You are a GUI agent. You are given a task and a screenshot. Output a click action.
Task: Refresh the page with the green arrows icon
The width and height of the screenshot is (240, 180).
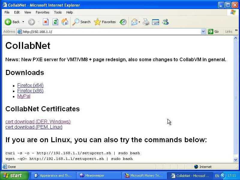55,22
